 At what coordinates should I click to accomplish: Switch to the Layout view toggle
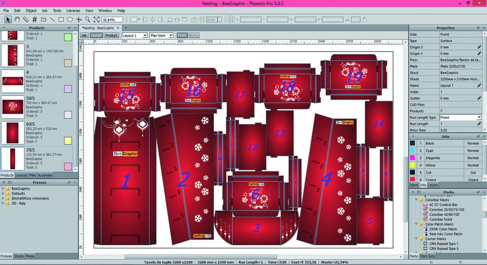tap(96, 36)
